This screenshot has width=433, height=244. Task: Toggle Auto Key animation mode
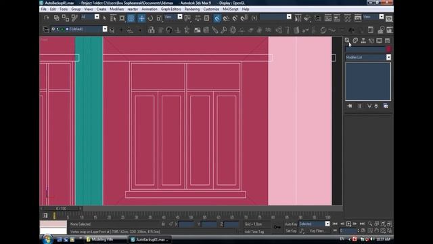click(x=291, y=224)
